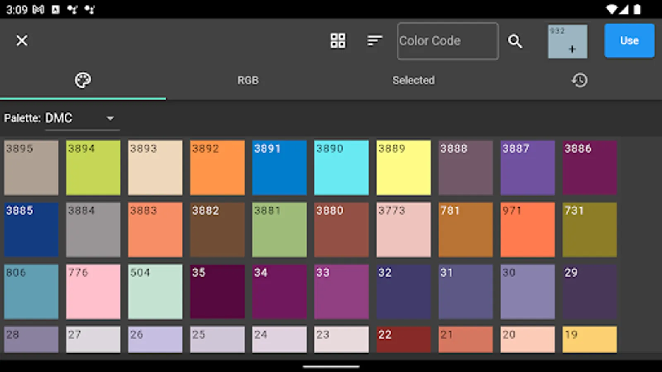Add current color 932 preview swatch
662x372 pixels.
click(x=567, y=41)
